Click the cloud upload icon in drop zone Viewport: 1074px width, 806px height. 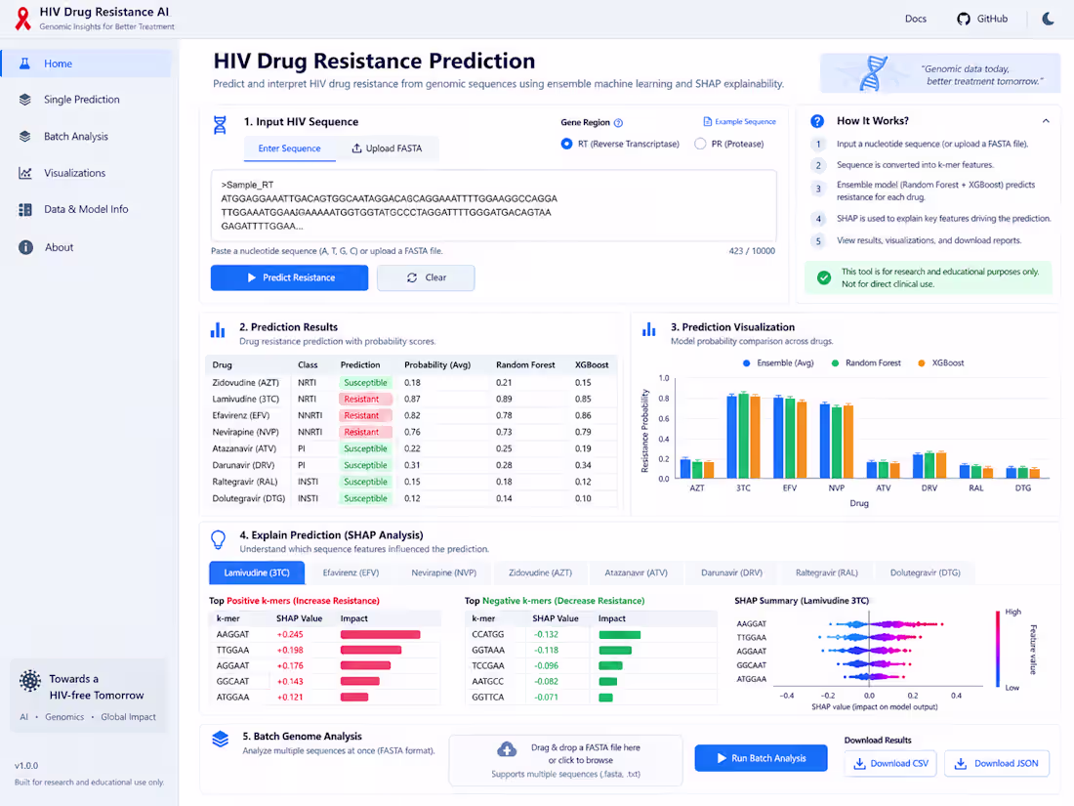coord(507,749)
